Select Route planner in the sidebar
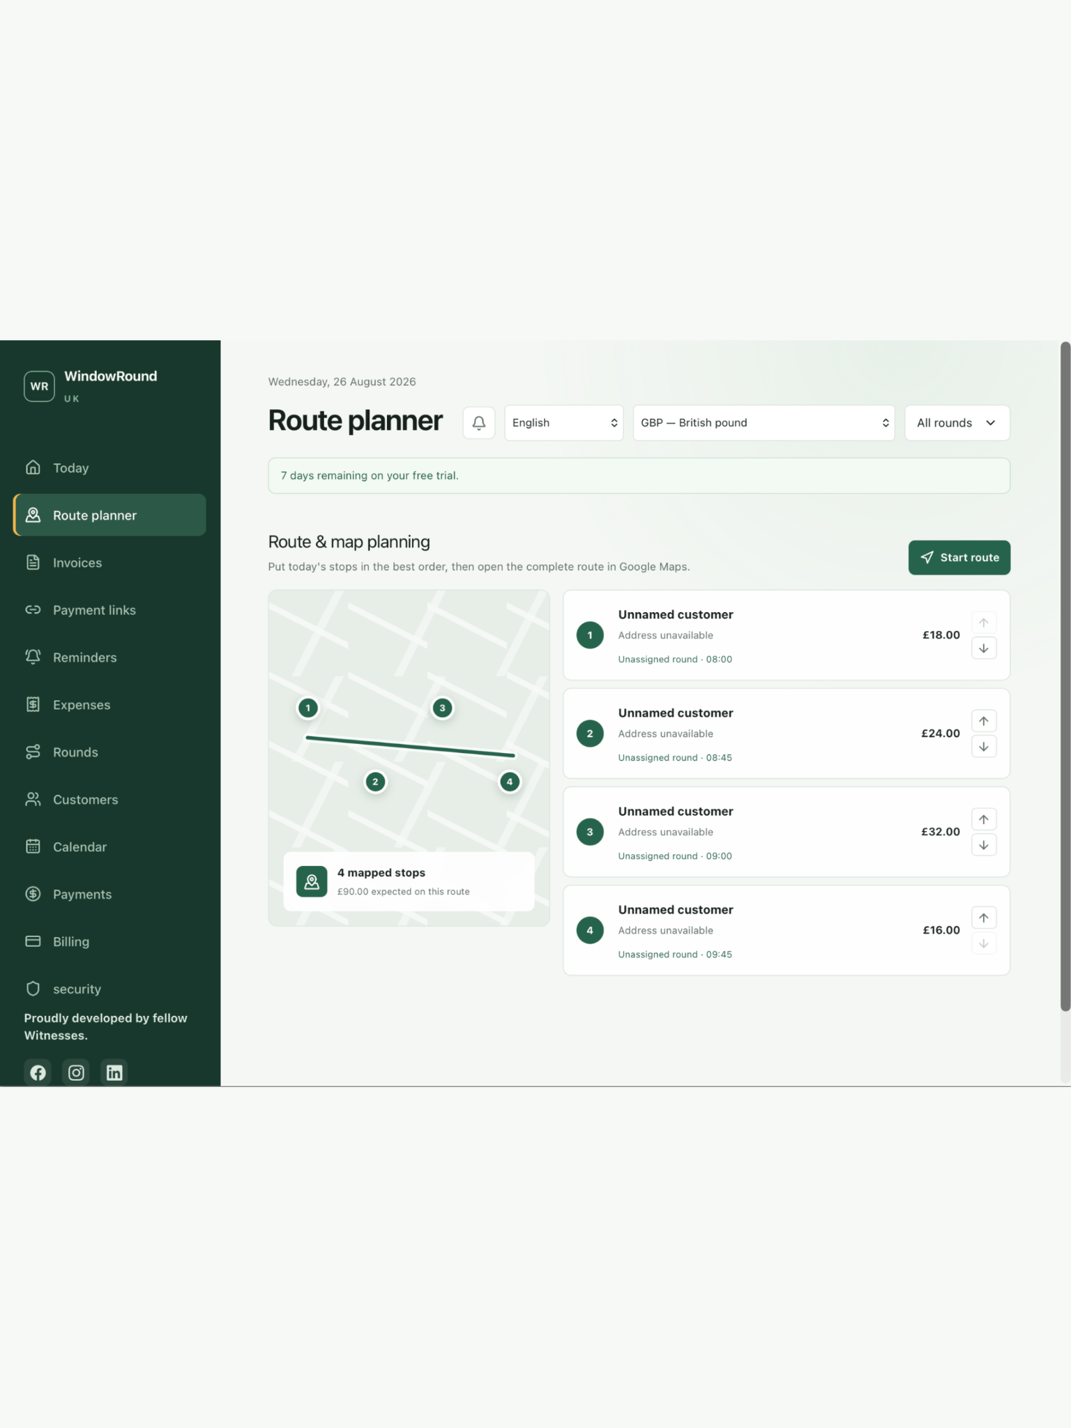1071x1428 pixels. pyautogui.click(x=109, y=515)
